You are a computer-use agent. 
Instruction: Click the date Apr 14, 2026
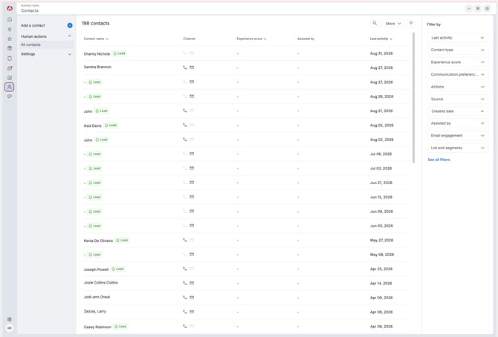point(381,284)
